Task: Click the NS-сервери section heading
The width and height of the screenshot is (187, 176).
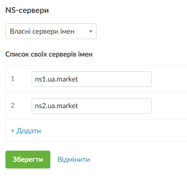Action: (27, 10)
